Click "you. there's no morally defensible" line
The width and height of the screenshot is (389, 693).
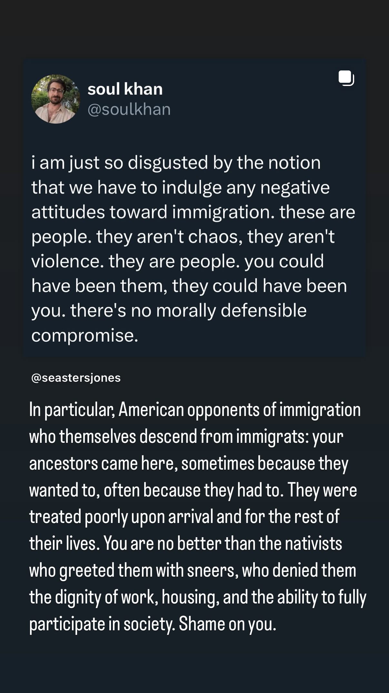[x=169, y=311]
